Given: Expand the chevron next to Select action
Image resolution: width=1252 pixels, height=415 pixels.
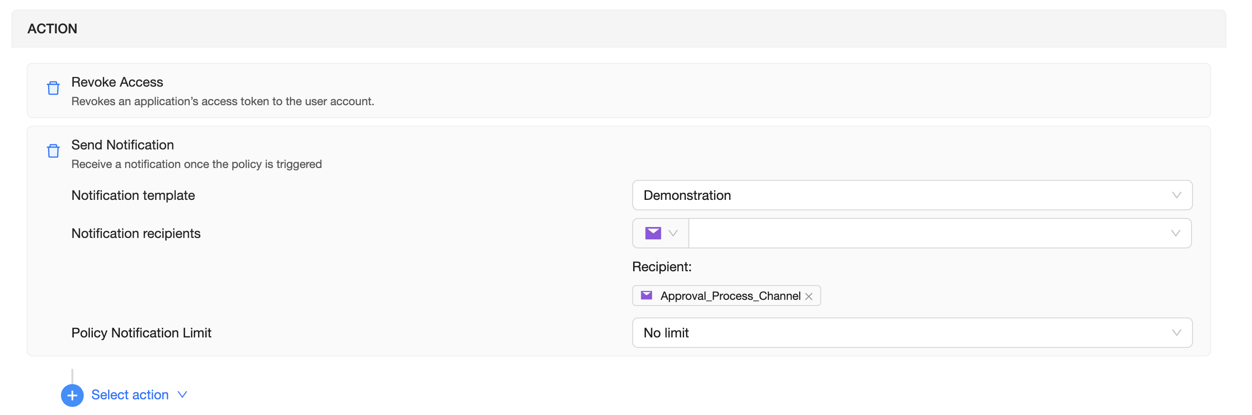Looking at the screenshot, I should (182, 395).
